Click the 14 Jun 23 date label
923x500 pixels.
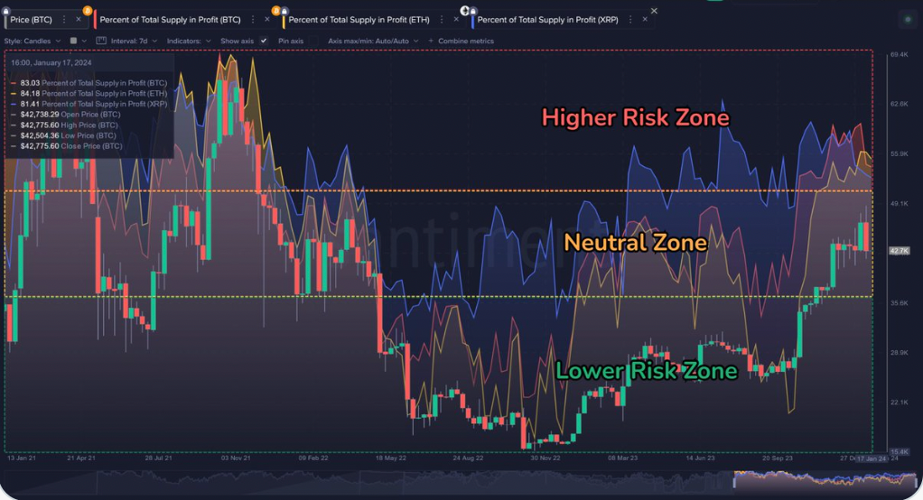point(700,458)
